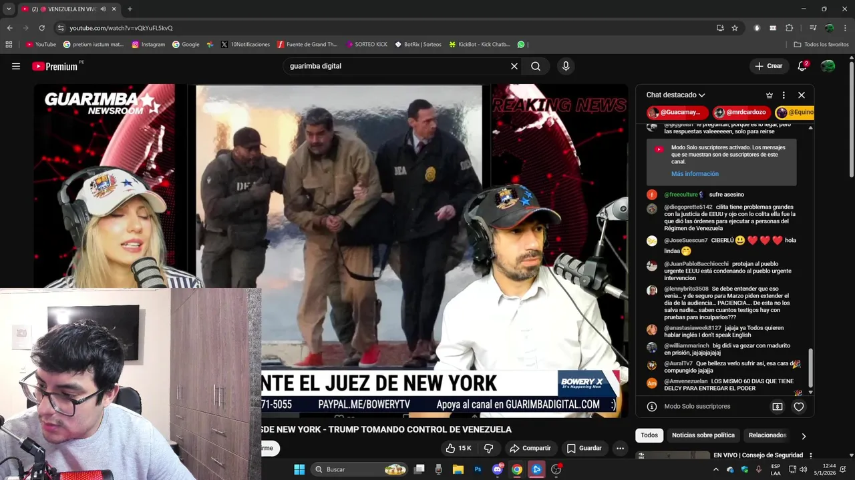This screenshot has height=480, width=855.
Task: Show hidden system tray icons
Action: tap(716, 469)
